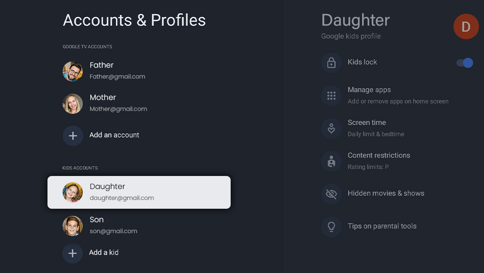484x273 pixels.
Task: Open Tips on parental tools
Action: 382,226
